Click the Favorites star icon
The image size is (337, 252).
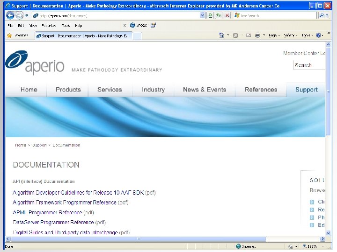click(x=9, y=35)
